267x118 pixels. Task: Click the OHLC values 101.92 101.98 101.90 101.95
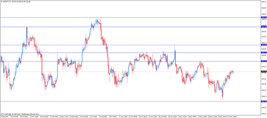(x=21, y=1)
